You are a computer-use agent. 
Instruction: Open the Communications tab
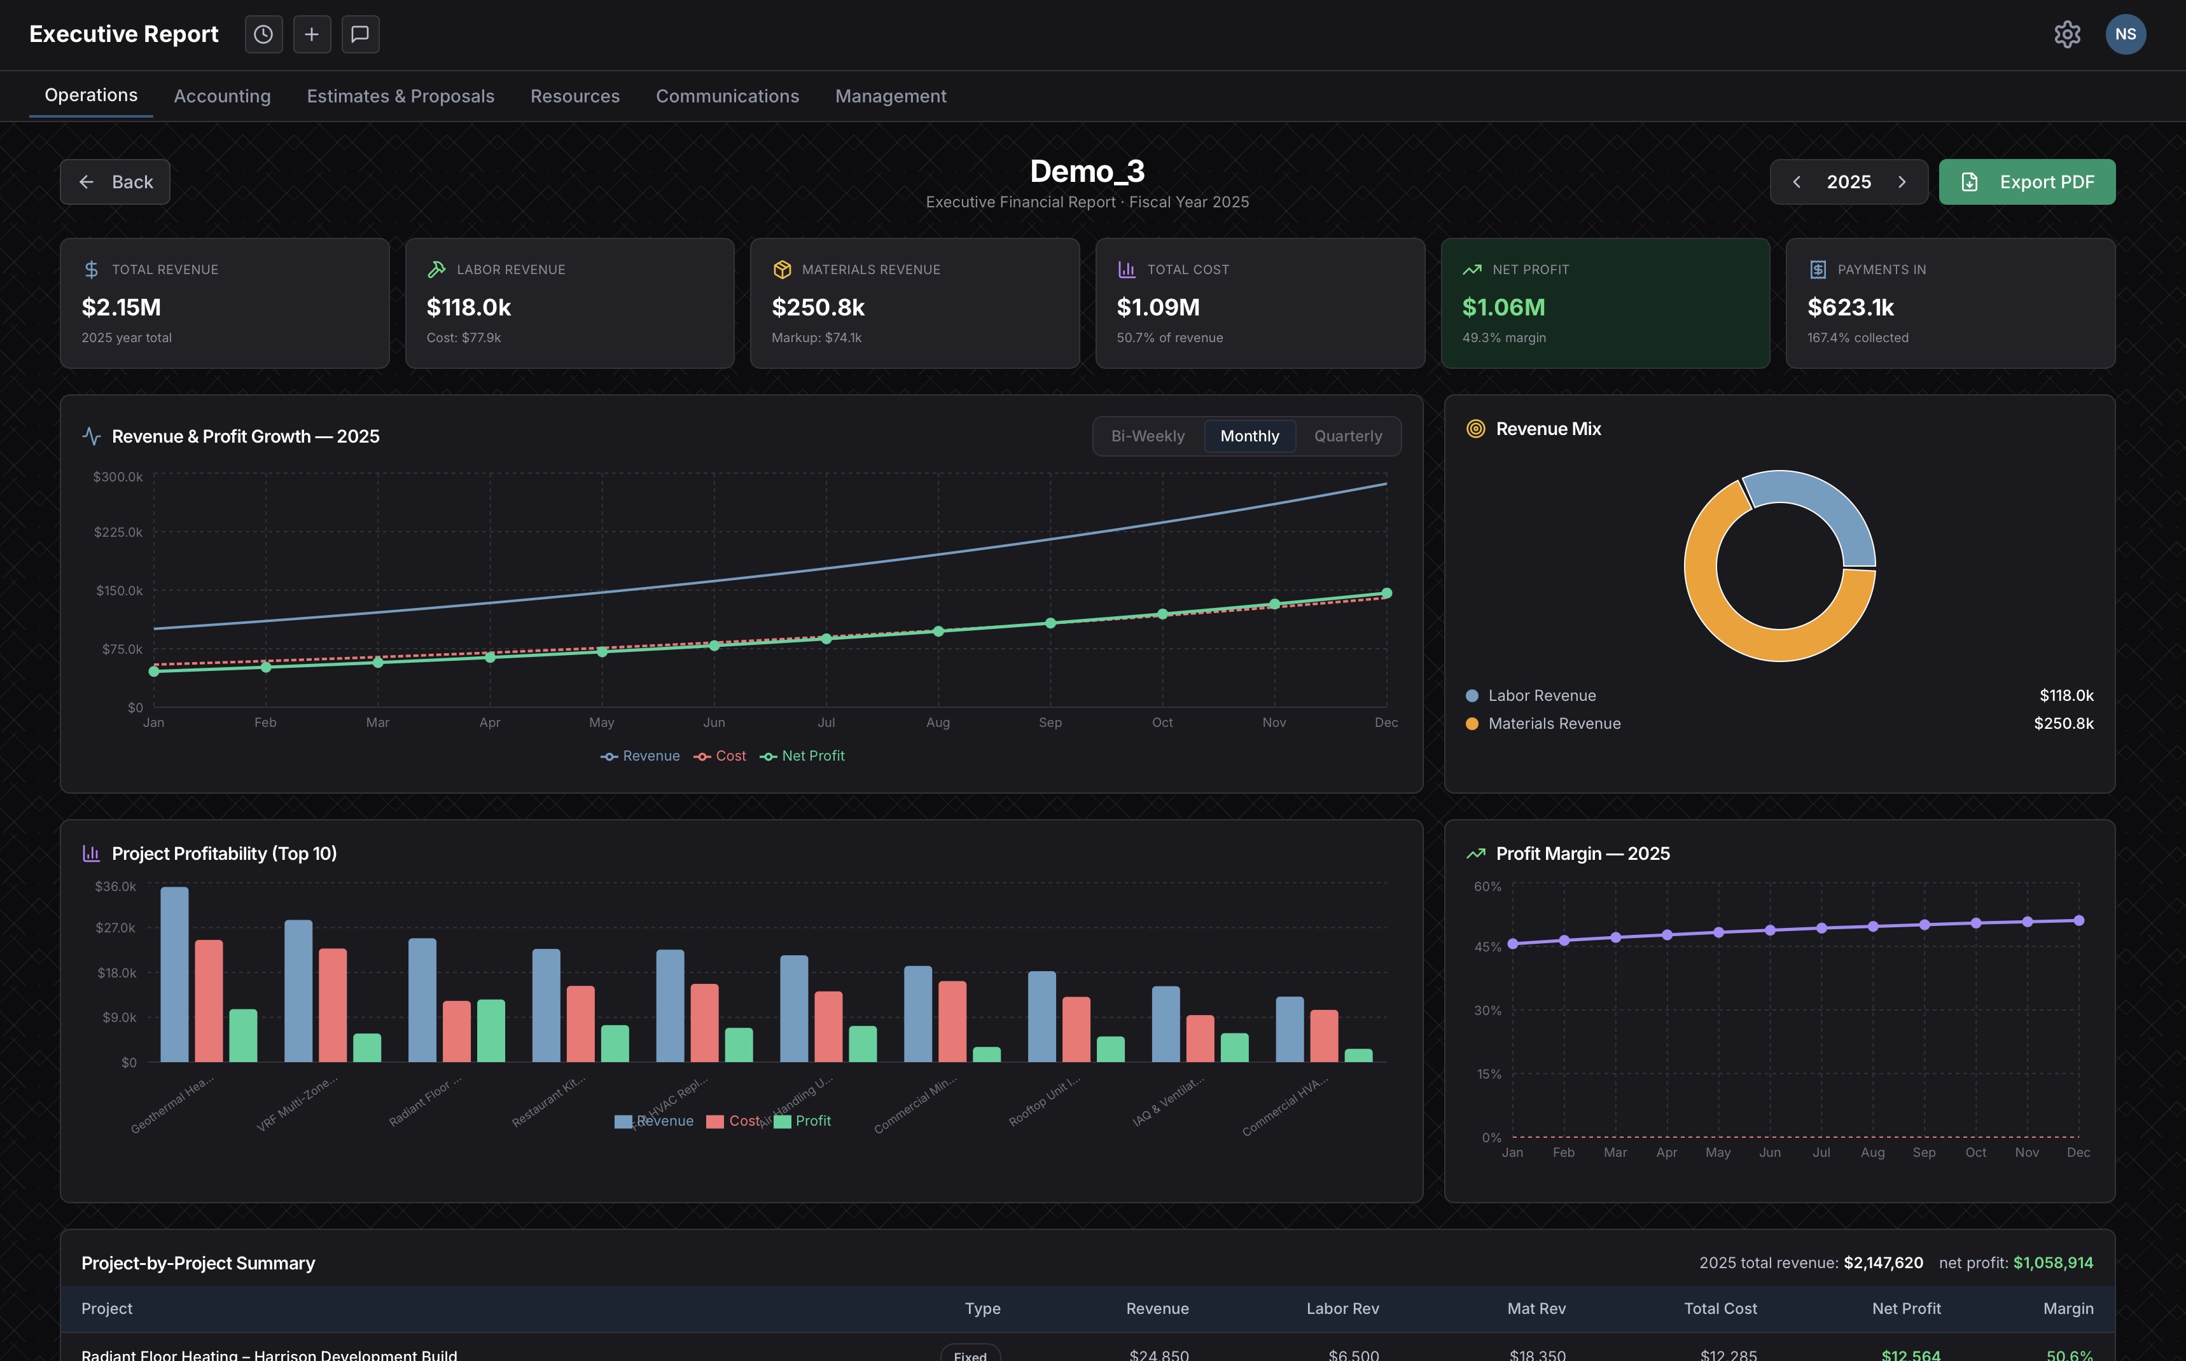(727, 95)
